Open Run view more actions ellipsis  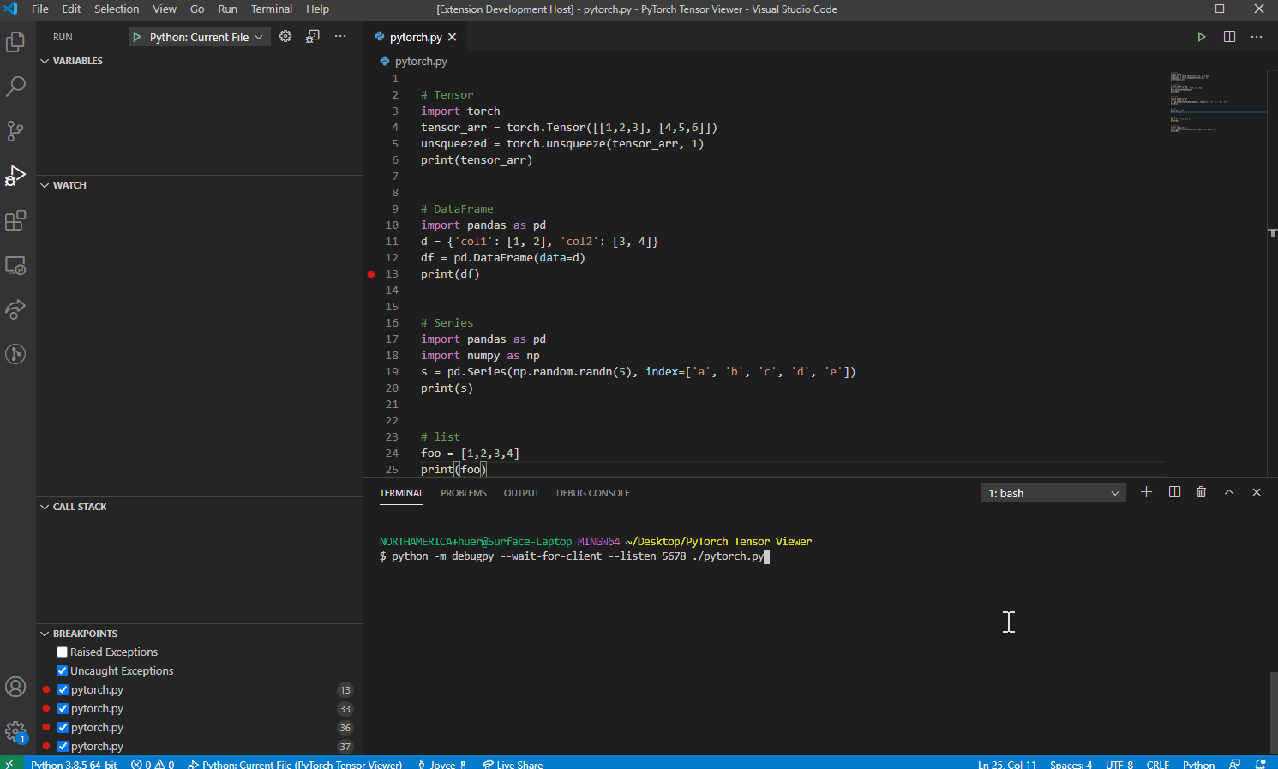point(340,36)
